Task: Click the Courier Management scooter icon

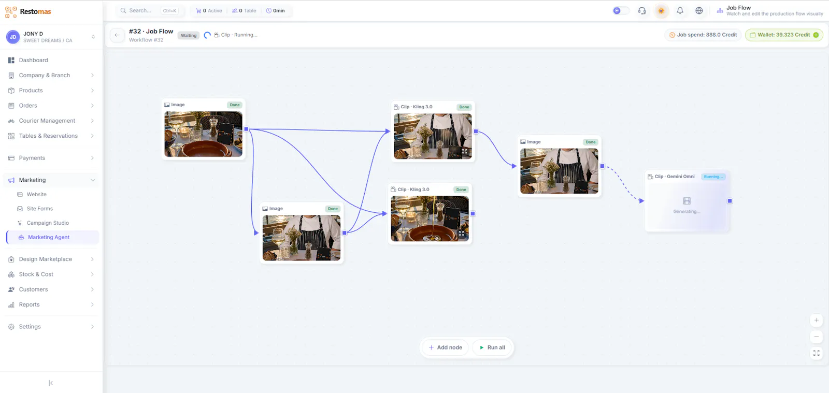Action: pyautogui.click(x=11, y=121)
